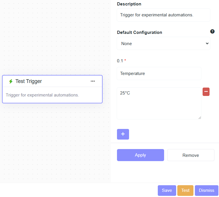
Task: Click the Default Configuration label
Action: tap(139, 32)
